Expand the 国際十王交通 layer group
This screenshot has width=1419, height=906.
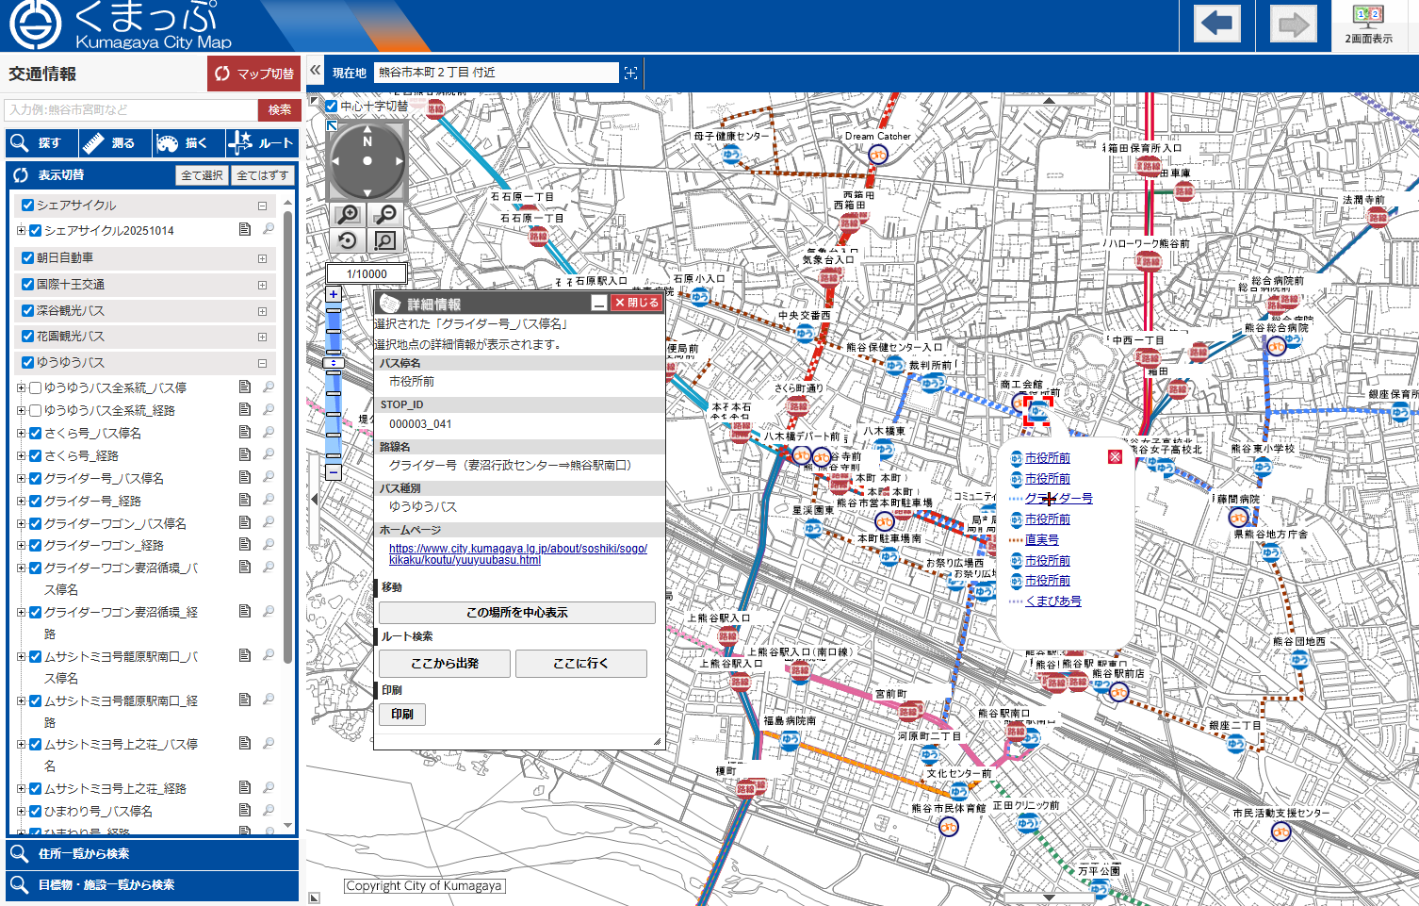click(262, 285)
